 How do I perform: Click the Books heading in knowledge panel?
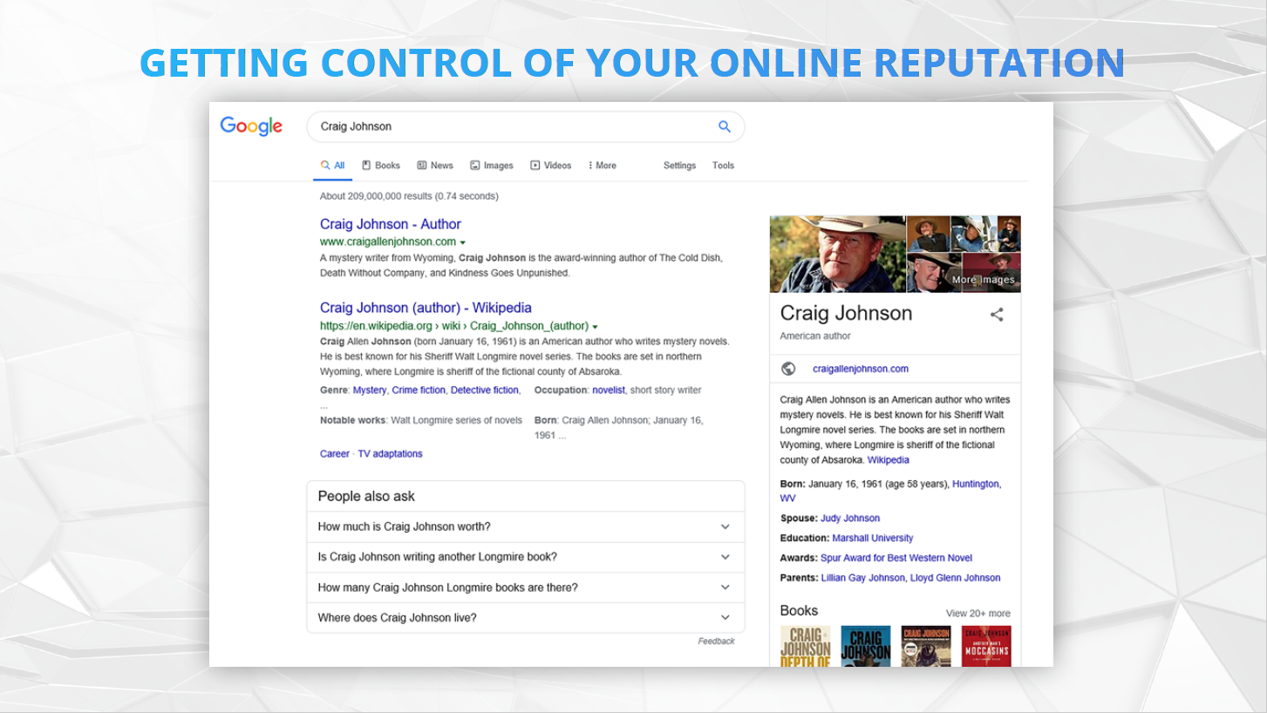(799, 611)
